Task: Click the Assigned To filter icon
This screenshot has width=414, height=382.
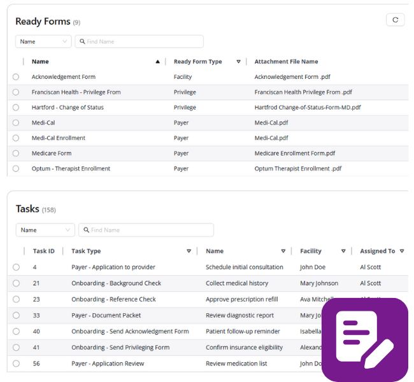Action: [402, 251]
